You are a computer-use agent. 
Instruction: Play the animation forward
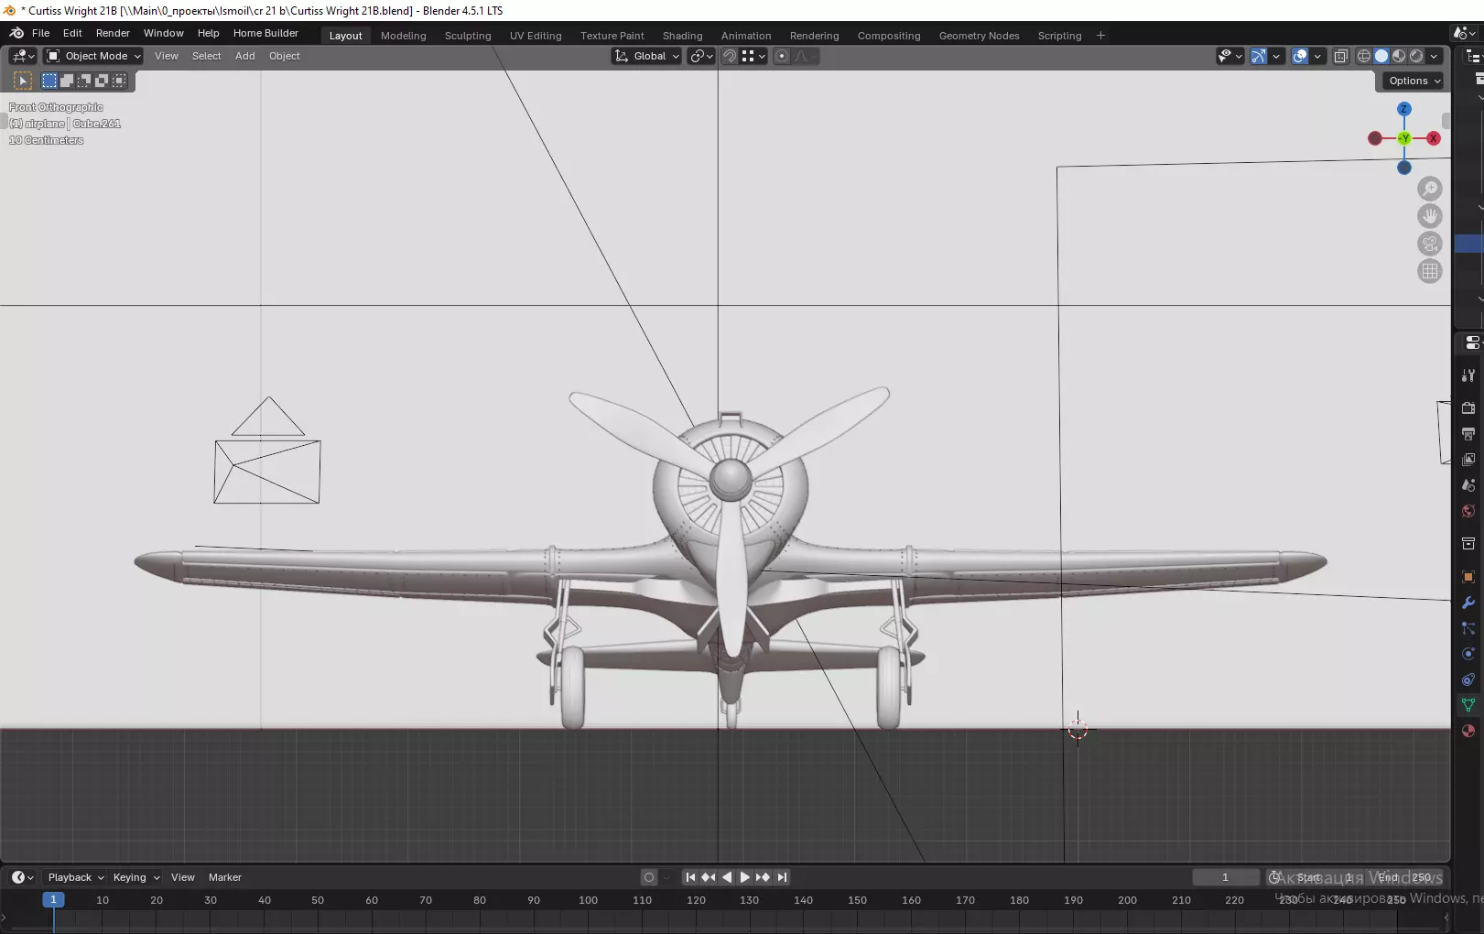744,877
